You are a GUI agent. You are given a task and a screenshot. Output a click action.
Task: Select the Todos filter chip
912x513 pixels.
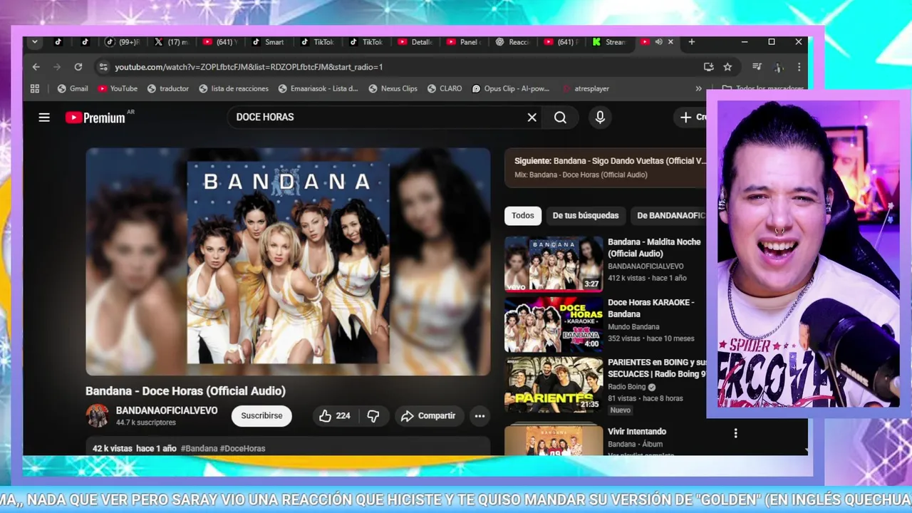(522, 216)
